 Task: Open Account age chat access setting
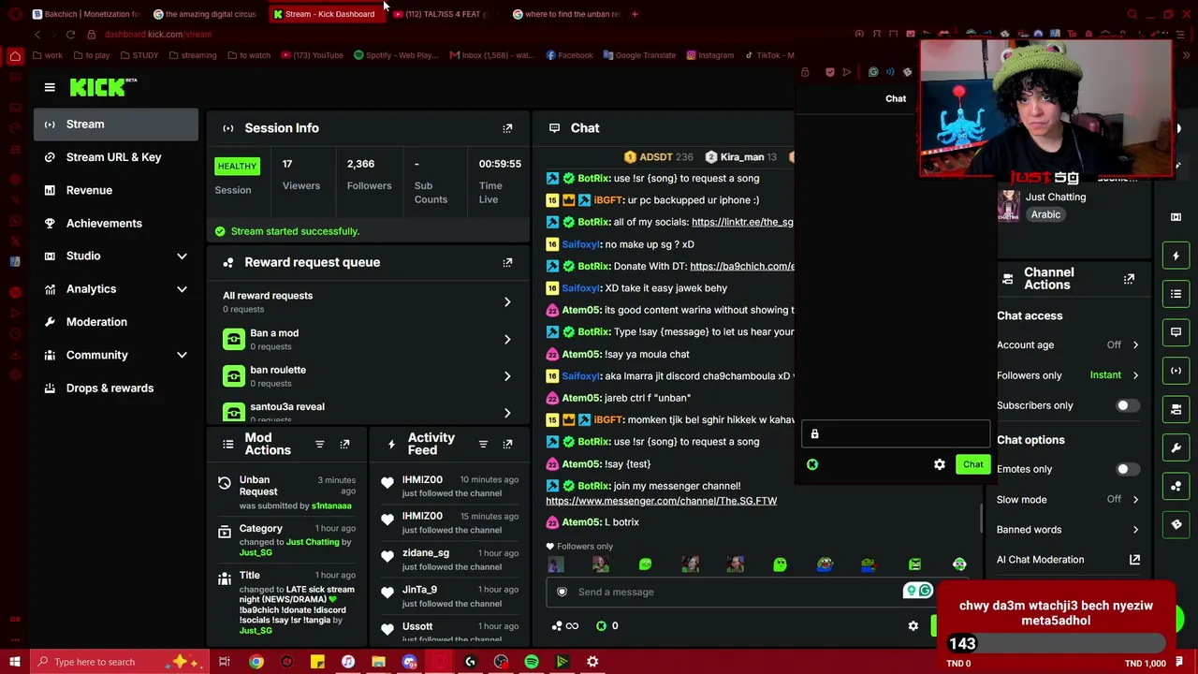[1068, 345]
